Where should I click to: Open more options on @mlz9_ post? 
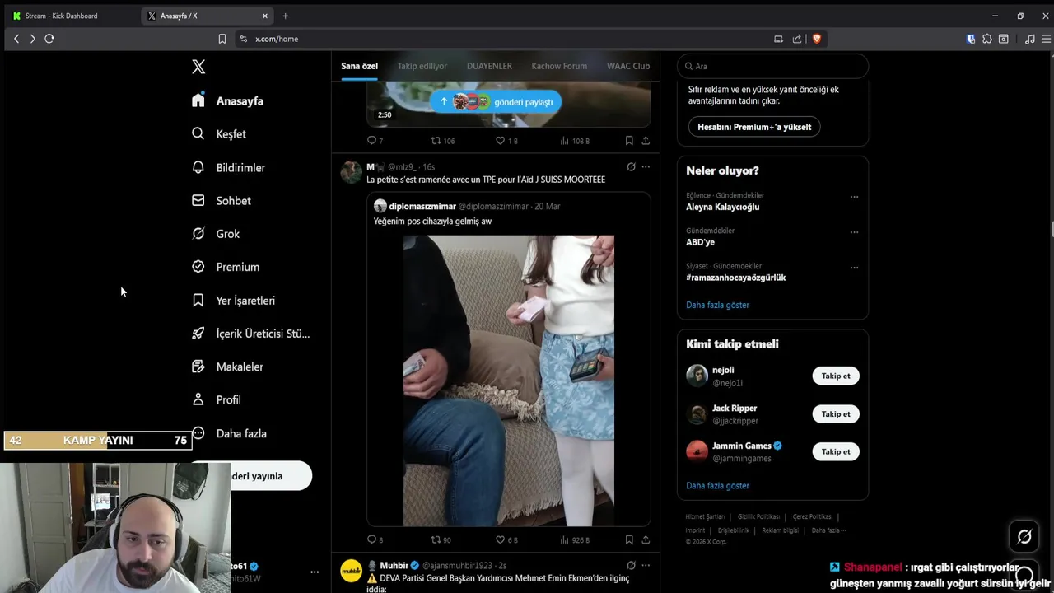pyautogui.click(x=646, y=166)
